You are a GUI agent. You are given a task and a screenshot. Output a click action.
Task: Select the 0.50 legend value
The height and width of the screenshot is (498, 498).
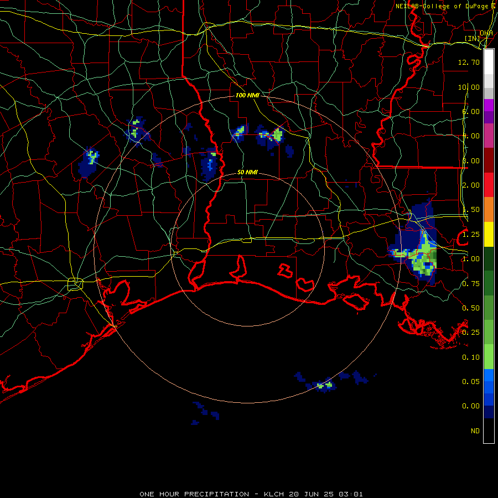(x=471, y=308)
